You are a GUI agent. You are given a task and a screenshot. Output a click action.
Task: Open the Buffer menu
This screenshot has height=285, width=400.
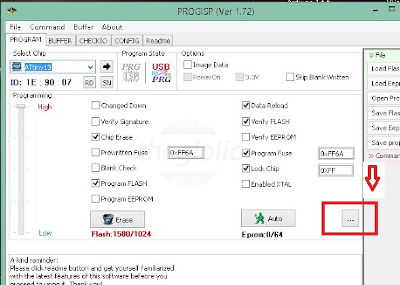(84, 27)
